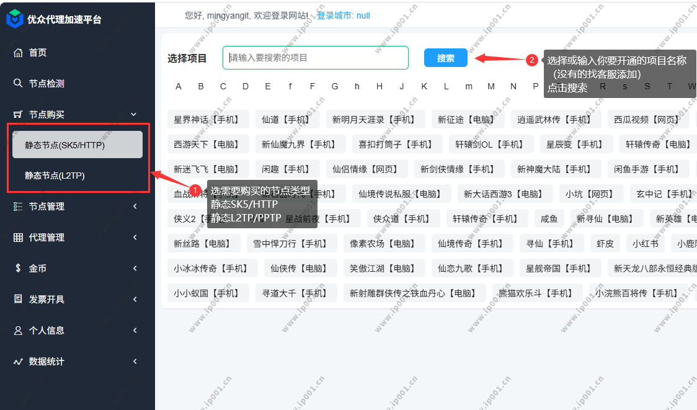Click the list icon beside 节点管理
697x410 pixels.
click(18, 207)
